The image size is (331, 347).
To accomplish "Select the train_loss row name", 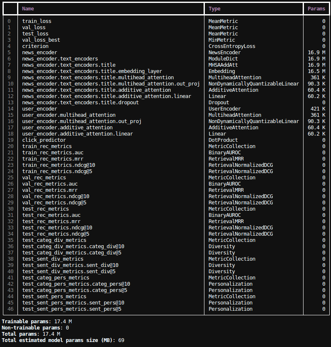I will pos(37,21).
